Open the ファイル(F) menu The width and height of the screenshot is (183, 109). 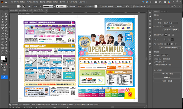tap(15, 2)
